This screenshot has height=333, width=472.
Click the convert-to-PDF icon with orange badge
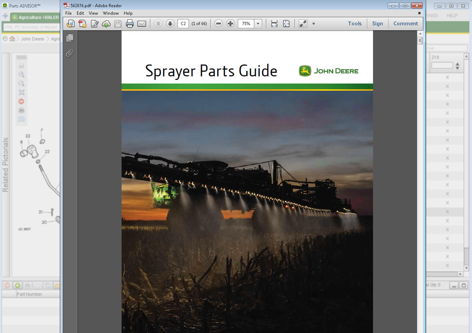(82, 24)
